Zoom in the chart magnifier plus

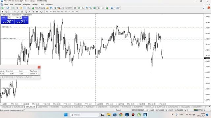click(x=87, y=8)
